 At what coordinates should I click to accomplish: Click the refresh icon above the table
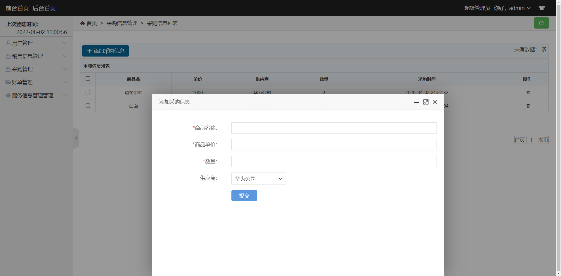click(x=541, y=23)
